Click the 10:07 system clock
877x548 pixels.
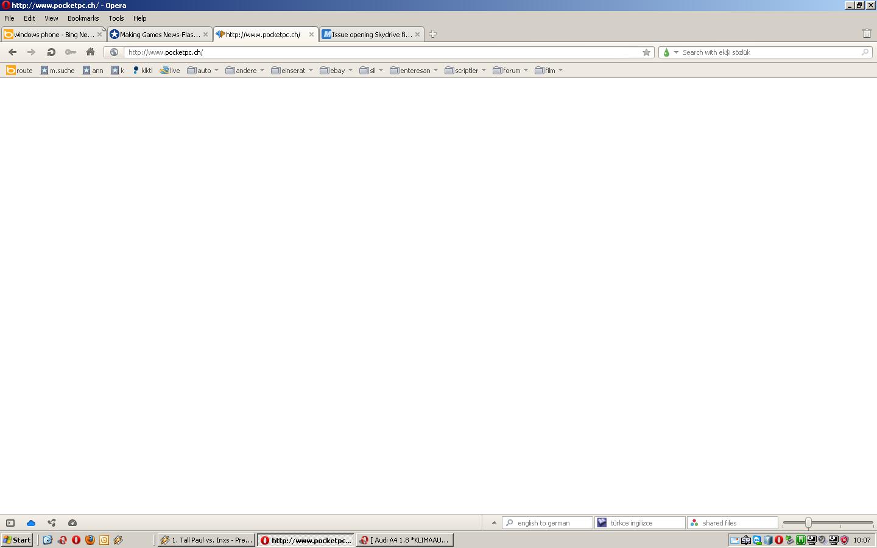point(862,540)
